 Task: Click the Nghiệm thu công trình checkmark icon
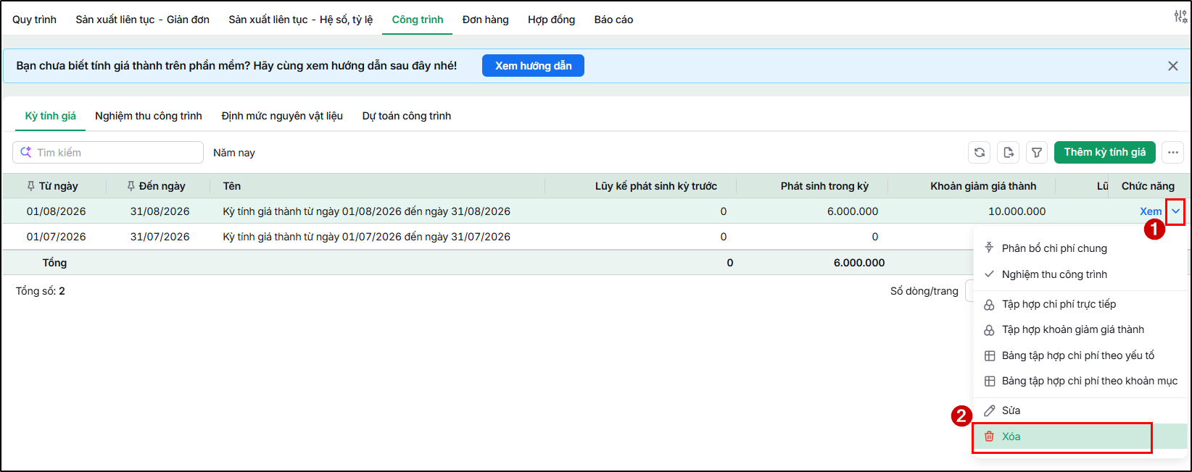point(989,274)
